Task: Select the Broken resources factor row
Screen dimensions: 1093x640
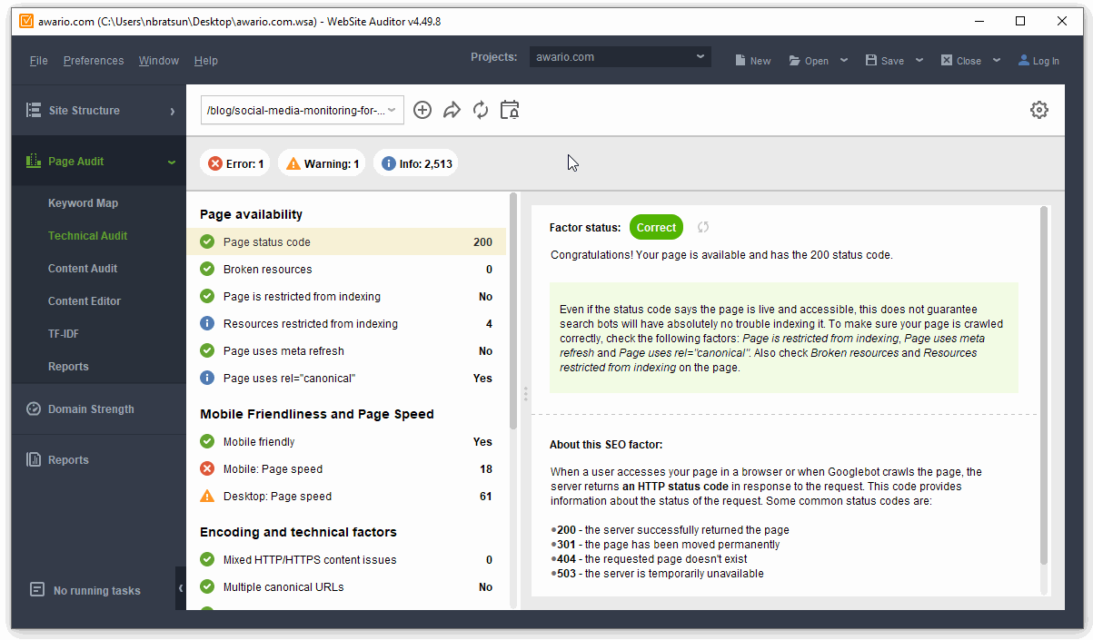Action: [346, 270]
